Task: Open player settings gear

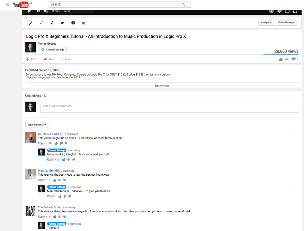Action: pos(279,11)
